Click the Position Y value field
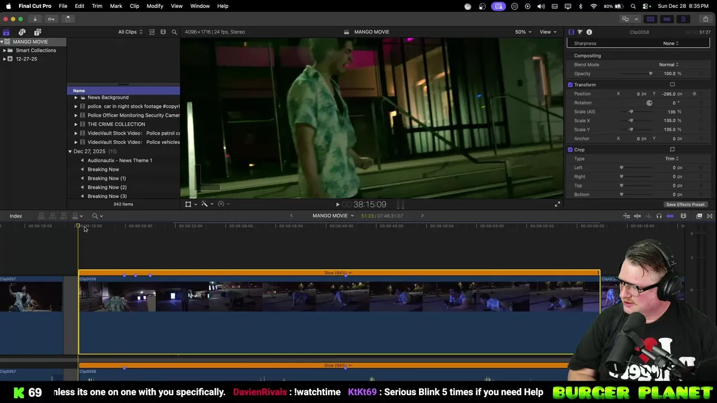Viewport: 717px width, 403px height. [669, 94]
